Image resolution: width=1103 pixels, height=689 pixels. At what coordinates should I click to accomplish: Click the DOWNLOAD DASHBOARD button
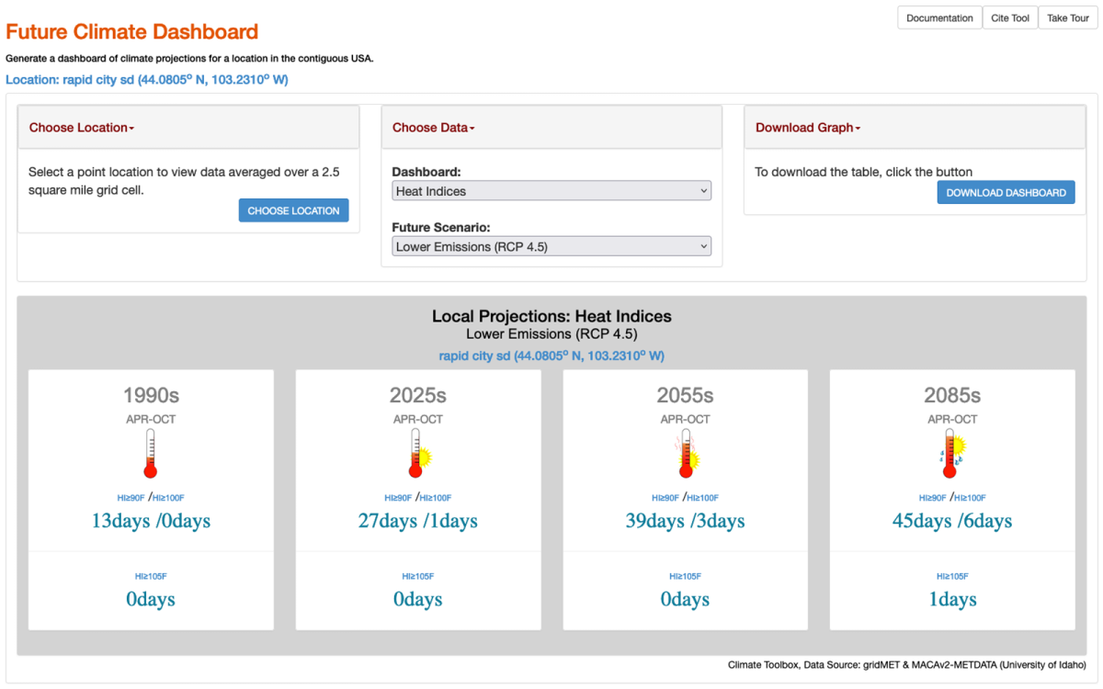point(1006,192)
